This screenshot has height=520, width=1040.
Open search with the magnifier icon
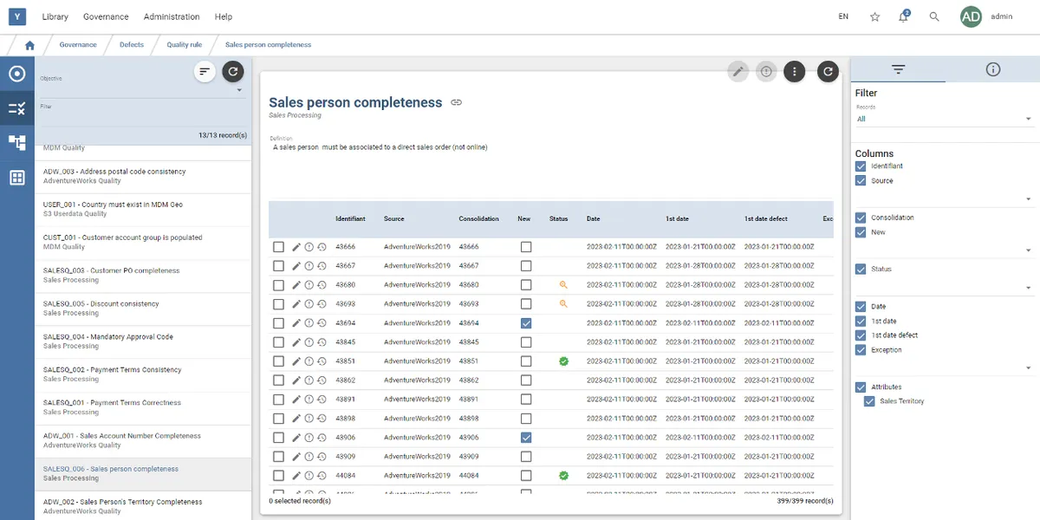[934, 16]
